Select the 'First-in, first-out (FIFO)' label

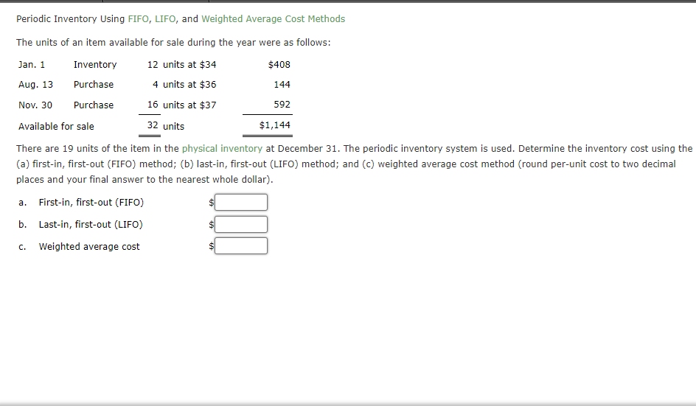pyautogui.click(x=91, y=203)
